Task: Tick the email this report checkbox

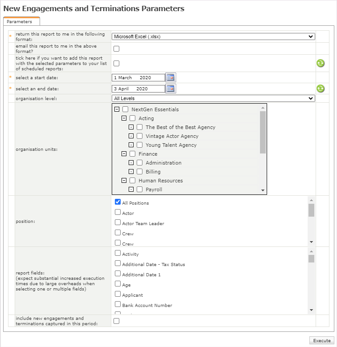Action: click(117, 48)
